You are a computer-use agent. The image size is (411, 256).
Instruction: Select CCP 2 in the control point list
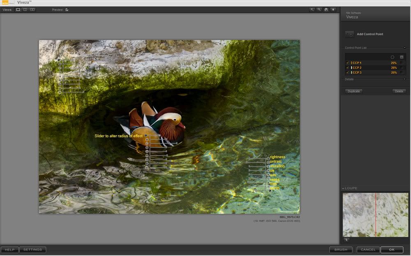(x=357, y=68)
